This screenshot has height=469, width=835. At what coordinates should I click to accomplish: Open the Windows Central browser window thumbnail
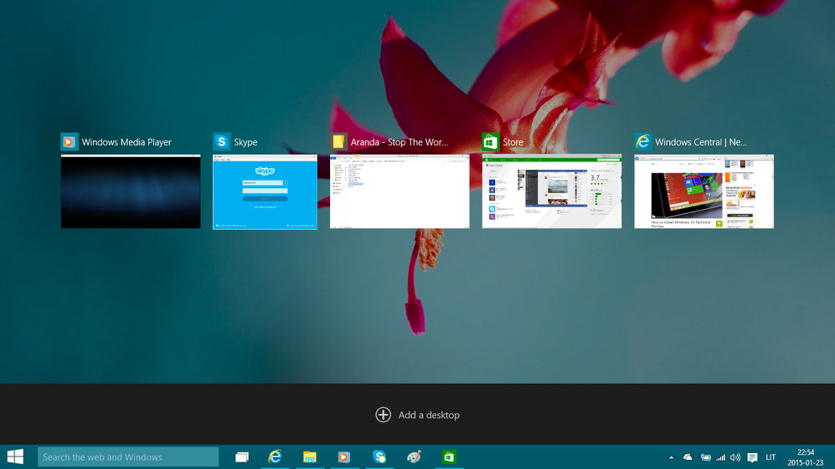[x=704, y=191]
